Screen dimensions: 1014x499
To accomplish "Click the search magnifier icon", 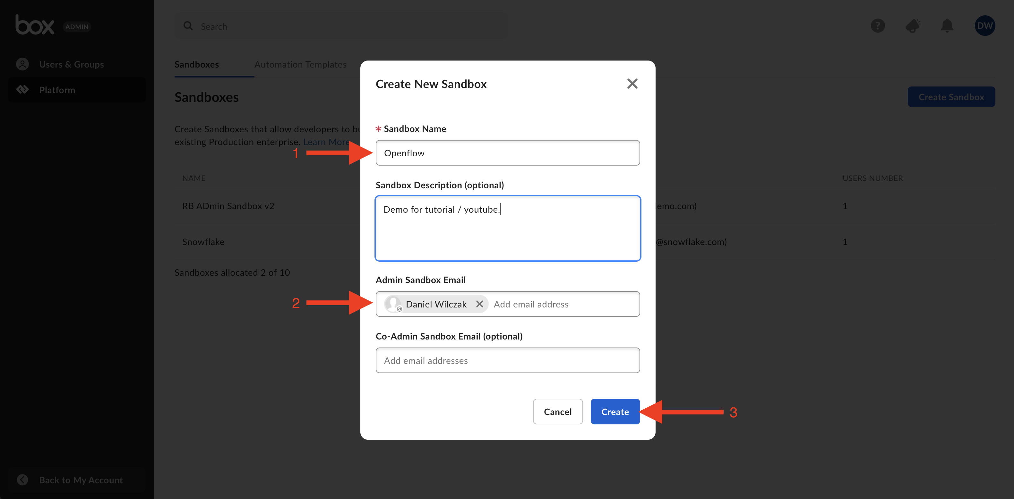I will [188, 26].
